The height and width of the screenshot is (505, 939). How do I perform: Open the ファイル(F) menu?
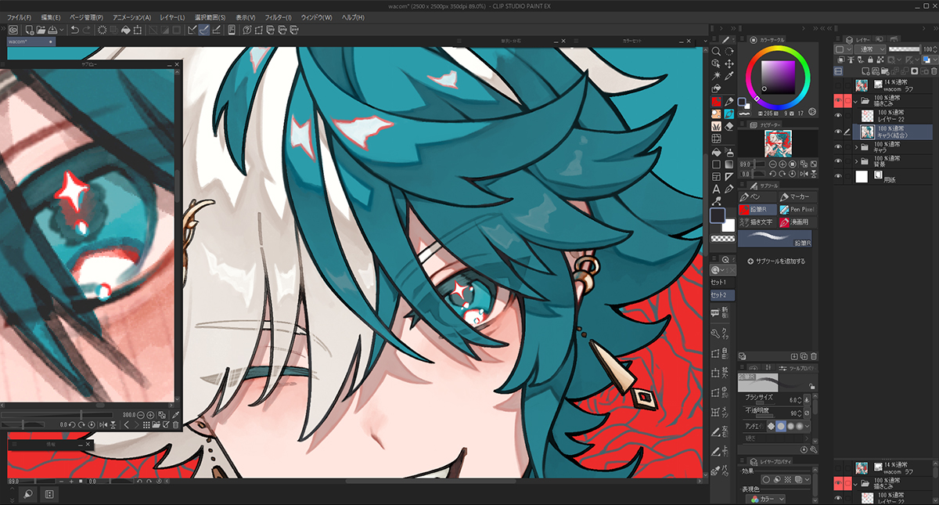pyautogui.click(x=19, y=17)
